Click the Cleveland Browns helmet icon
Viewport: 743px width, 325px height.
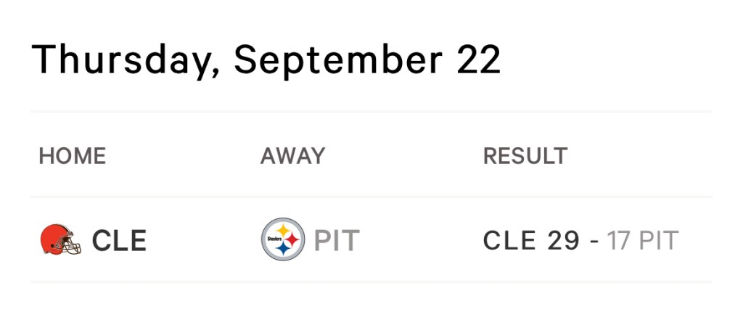click(x=61, y=240)
